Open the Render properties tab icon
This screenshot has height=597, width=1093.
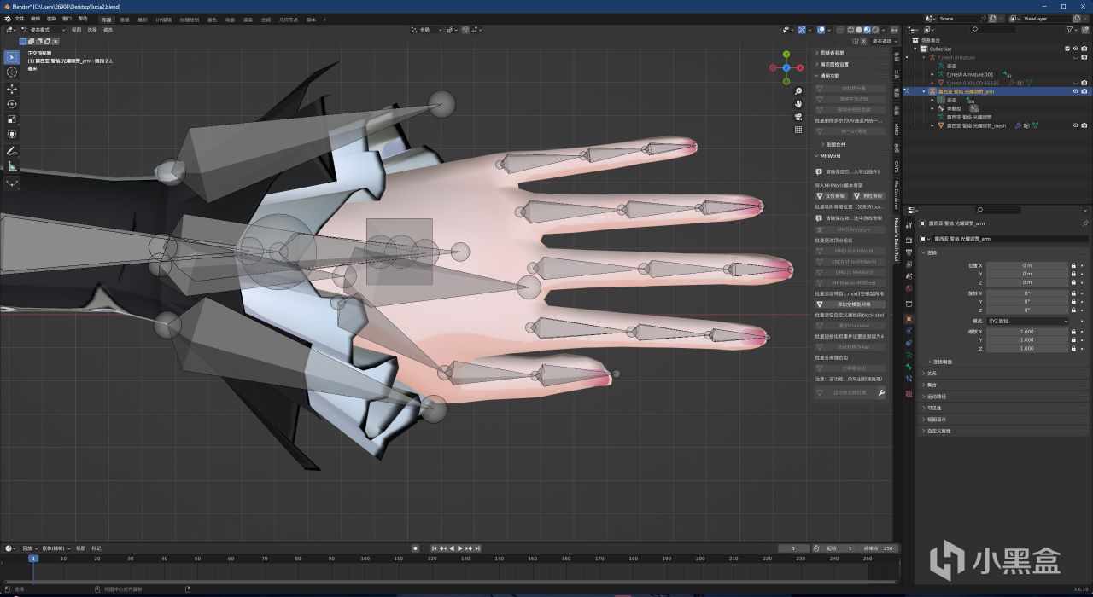pos(909,241)
